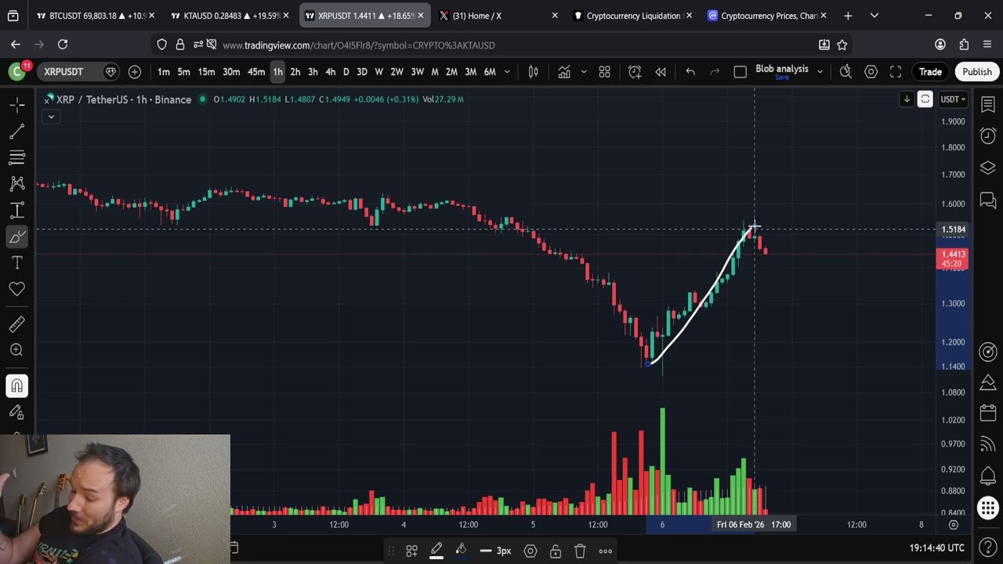The image size is (1003, 564).
Task: Open quick search lightning magnifier icon
Action: [x=845, y=72]
